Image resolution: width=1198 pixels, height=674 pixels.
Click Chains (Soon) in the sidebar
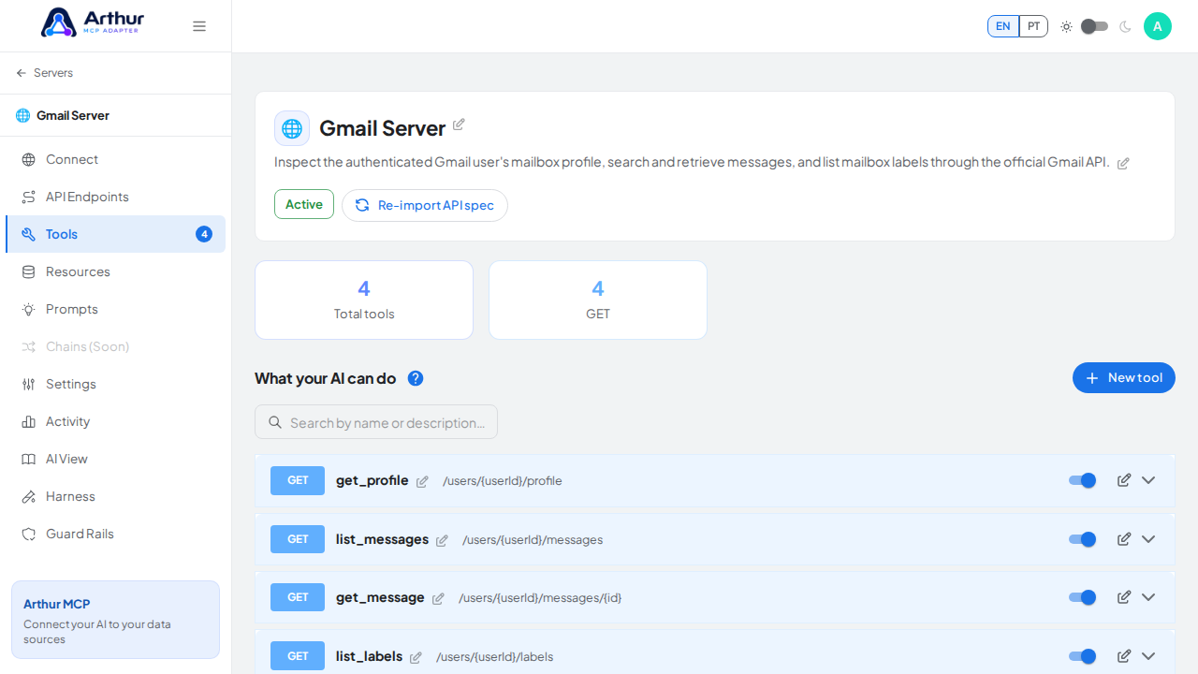click(116, 346)
